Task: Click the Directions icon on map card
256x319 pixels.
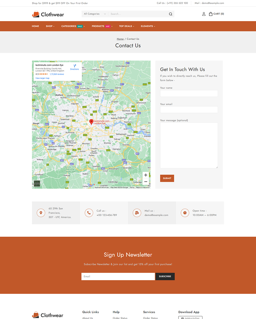Action: 75,66
